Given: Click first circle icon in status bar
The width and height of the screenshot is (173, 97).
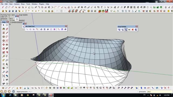Looking at the screenshot, I should point(2,92).
